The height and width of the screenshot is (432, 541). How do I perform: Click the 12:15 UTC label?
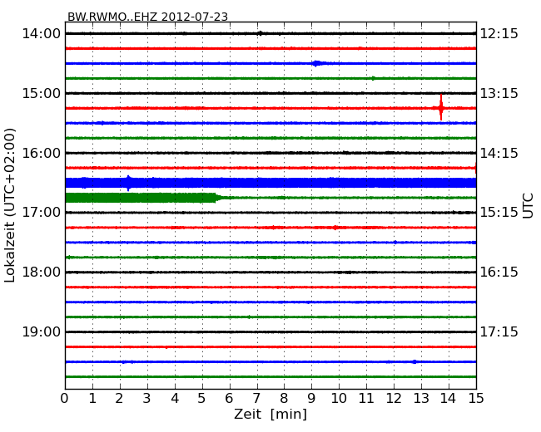click(x=499, y=34)
